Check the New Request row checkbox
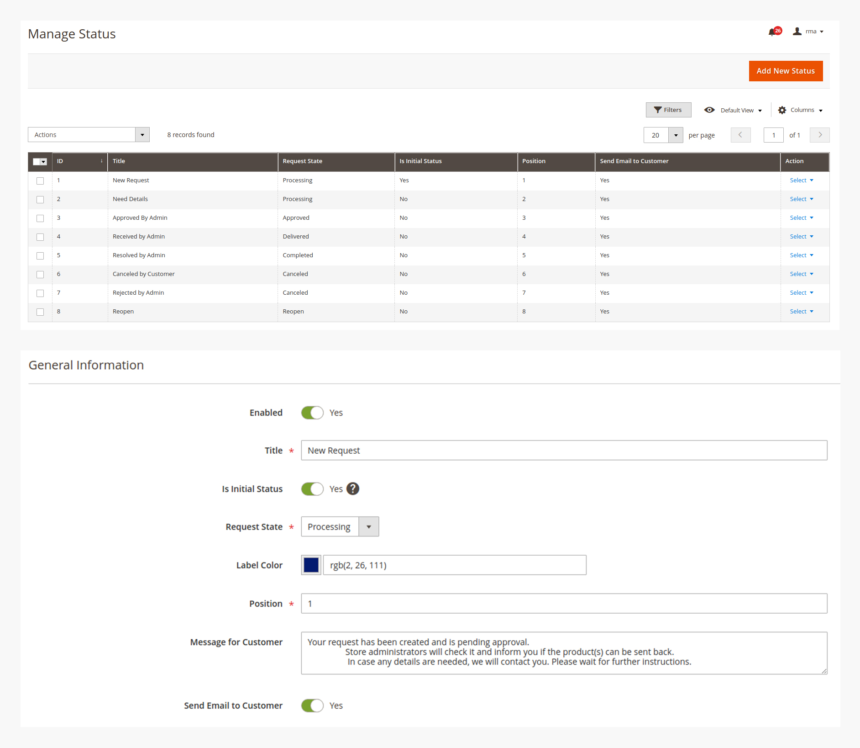 pos(40,181)
